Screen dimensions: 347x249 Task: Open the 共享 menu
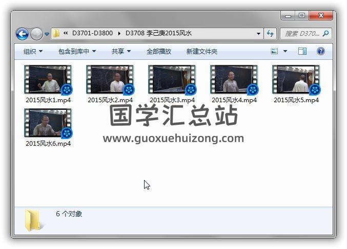121,52
